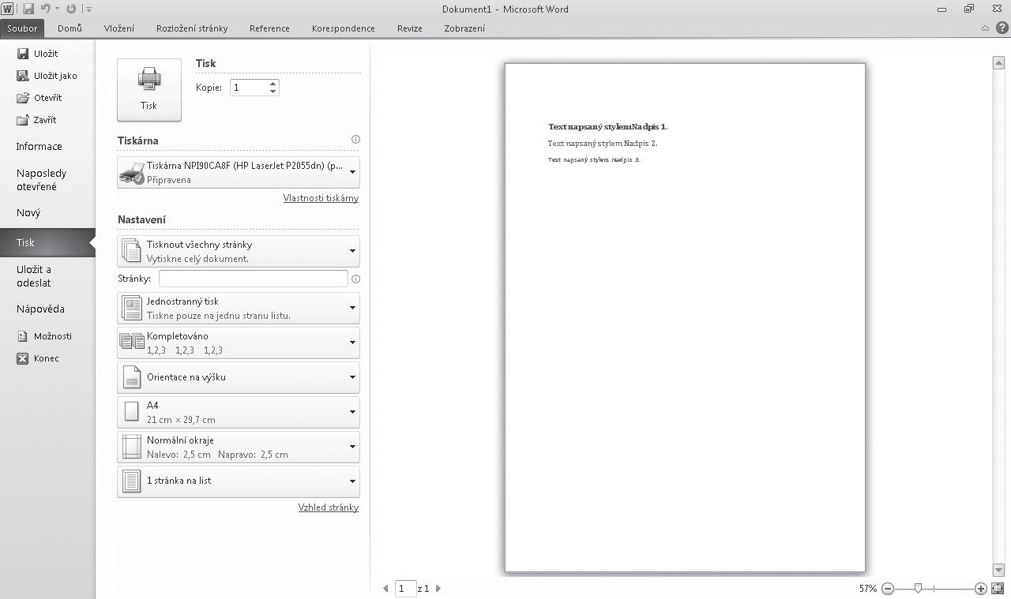
Task: Expand Orientace na výšku dropdown
Action: click(x=239, y=377)
